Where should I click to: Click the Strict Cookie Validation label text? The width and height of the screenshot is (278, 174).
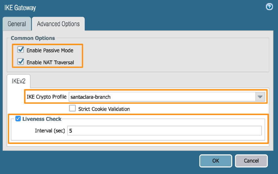[x=104, y=109]
